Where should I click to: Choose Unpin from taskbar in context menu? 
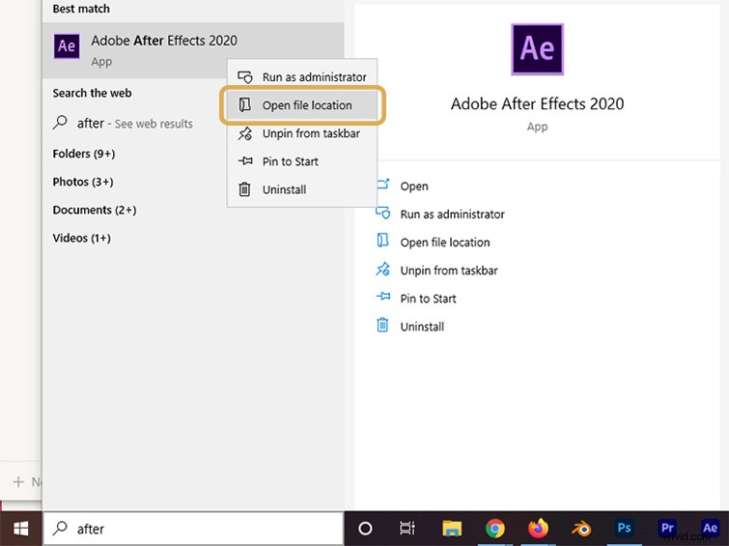tap(301, 133)
